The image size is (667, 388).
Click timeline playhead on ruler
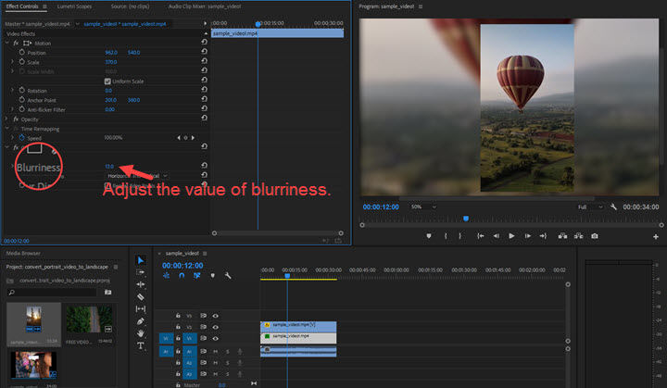(287, 276)
